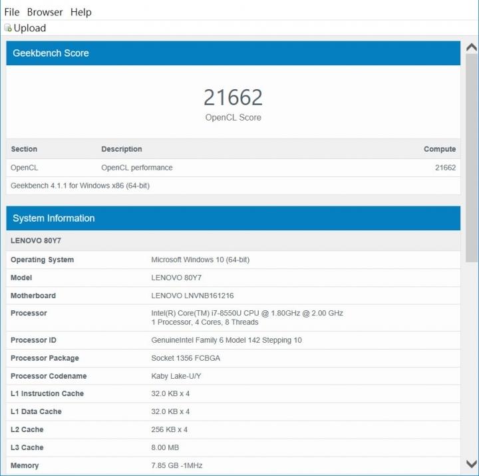
Task: Select the OpenCL section cell
Action: tap(25, 168)
